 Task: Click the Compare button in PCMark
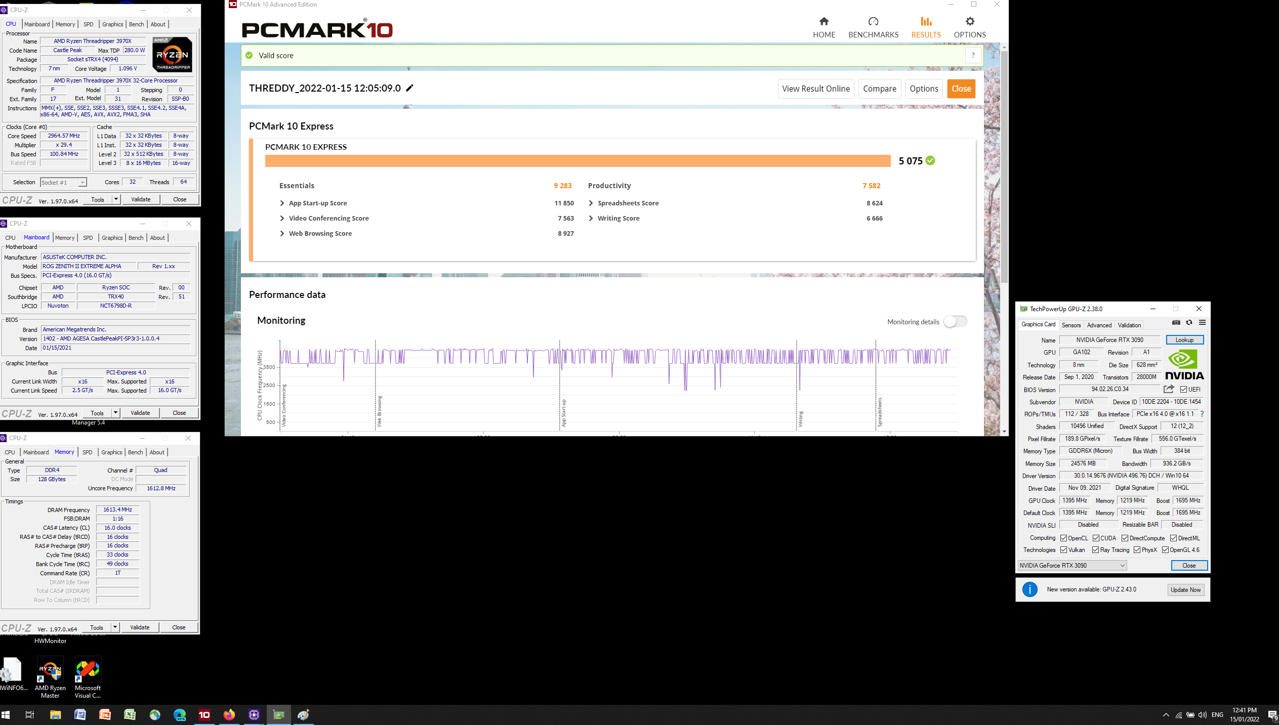point(880,89)
